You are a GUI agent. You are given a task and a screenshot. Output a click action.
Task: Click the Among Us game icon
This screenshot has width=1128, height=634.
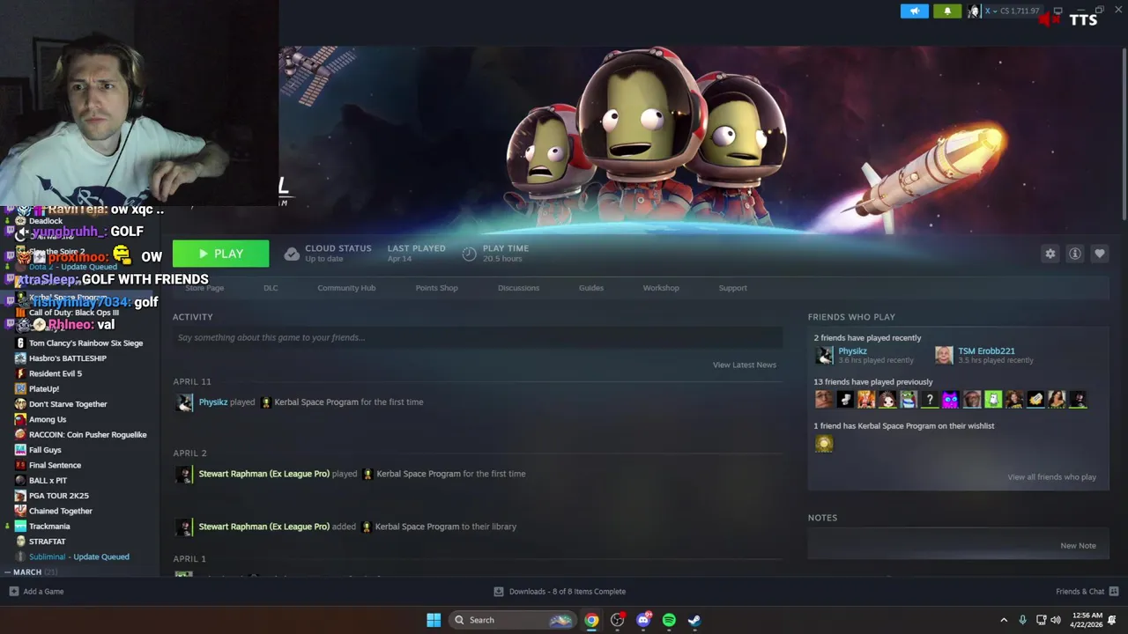(x=20, y=419)
